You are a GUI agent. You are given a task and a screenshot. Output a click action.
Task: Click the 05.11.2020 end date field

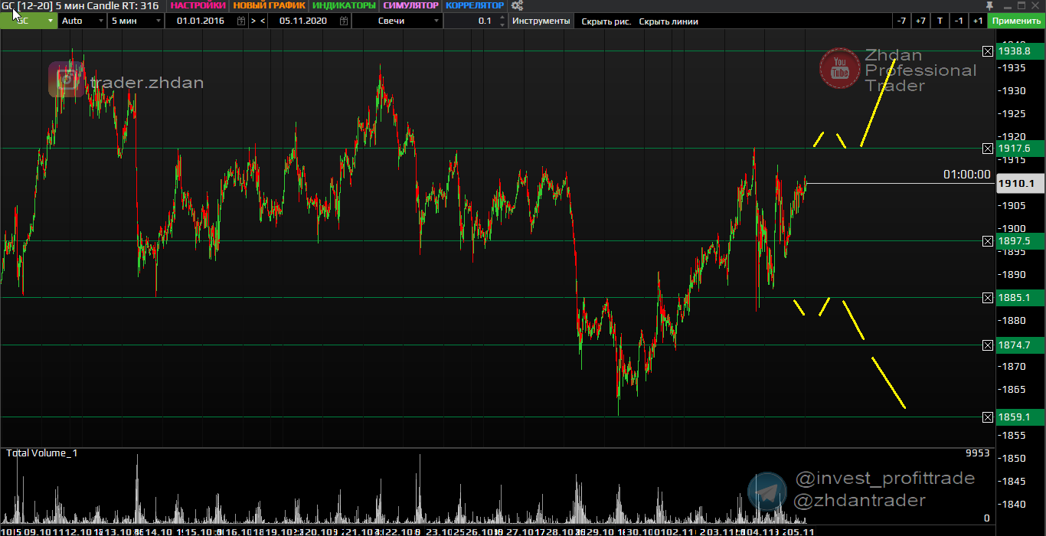pyautogui.click(x=302, y=21)
